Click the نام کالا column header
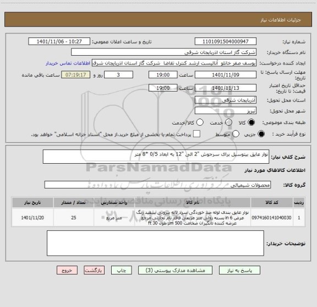The height and width of the screenshot is (307, 317). 193,202
